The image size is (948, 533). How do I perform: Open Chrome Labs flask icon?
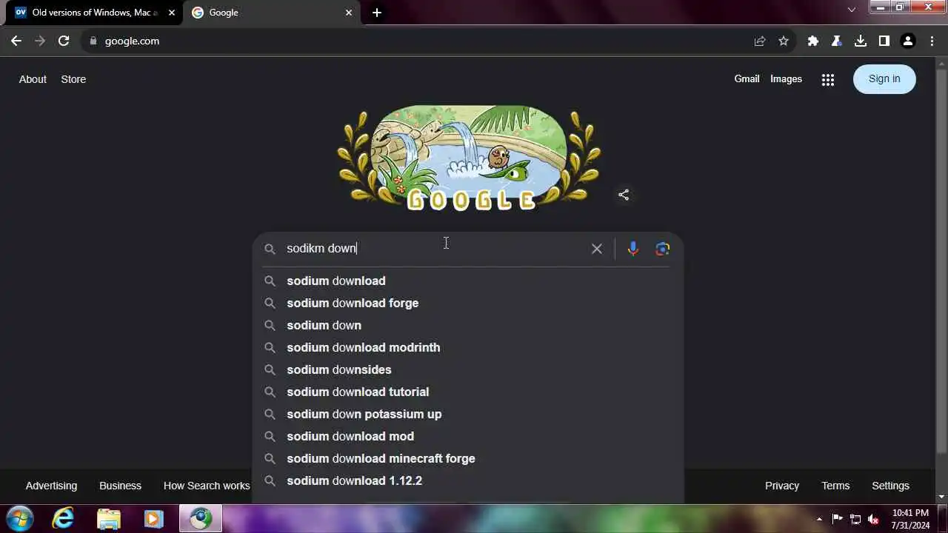(837, 41)
